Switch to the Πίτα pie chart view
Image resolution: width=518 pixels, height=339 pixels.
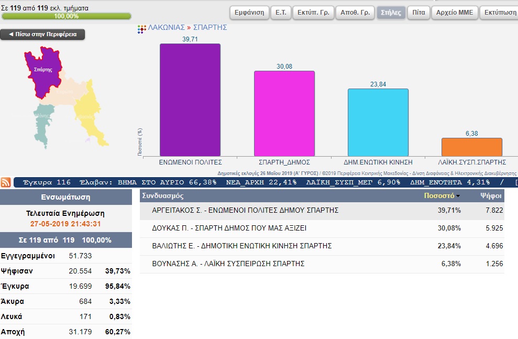[x=418, y=13]
